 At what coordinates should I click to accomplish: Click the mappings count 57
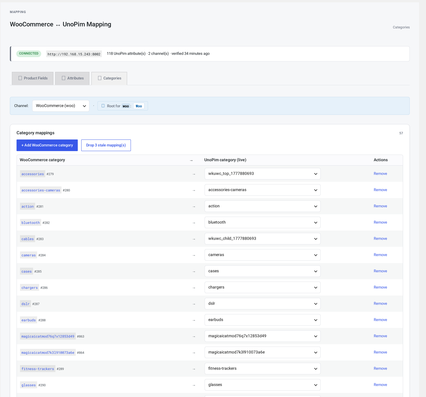[x=401, y=133]
